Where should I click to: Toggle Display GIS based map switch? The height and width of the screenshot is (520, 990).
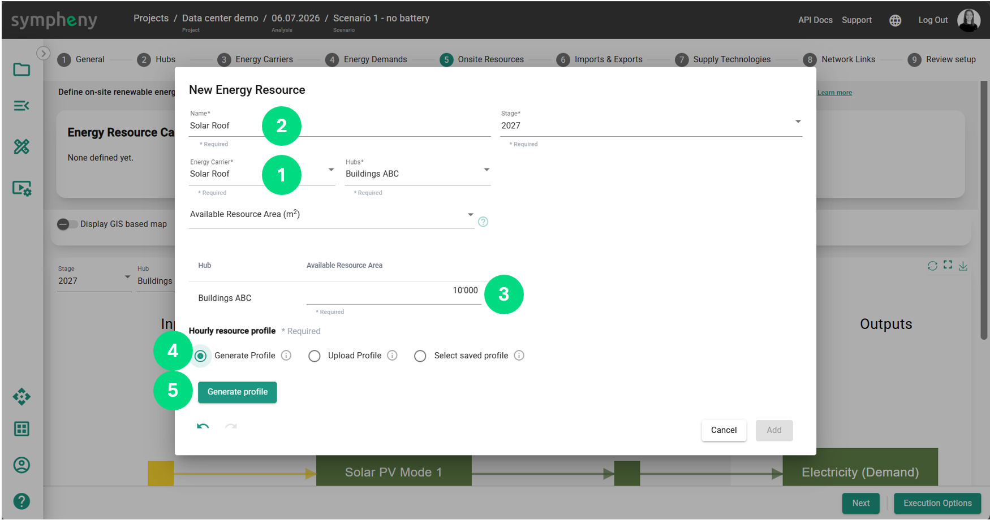[x=67, y=224]
